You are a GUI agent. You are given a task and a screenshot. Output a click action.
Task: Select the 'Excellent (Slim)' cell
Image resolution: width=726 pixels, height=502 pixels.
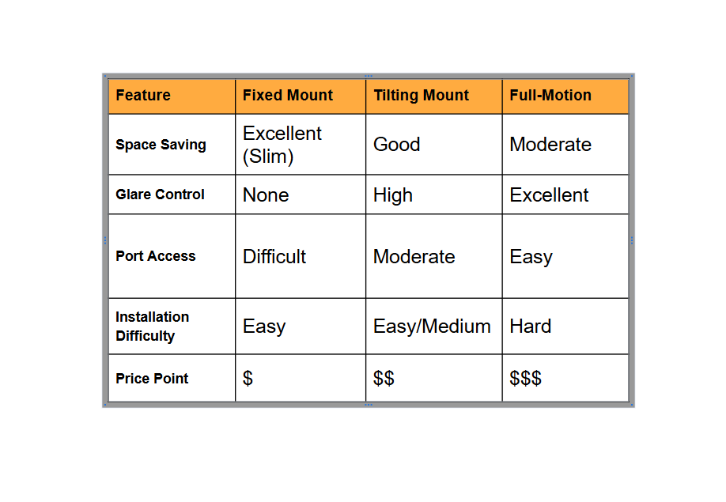[x=301, y=145]
